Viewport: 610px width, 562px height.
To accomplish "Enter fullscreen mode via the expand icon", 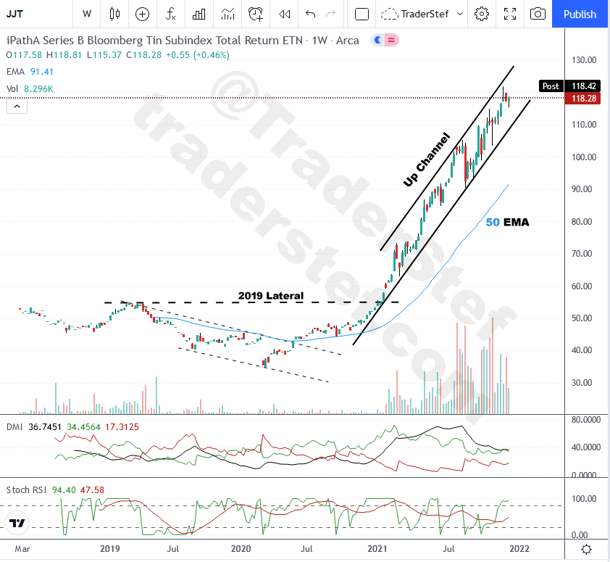I will coord(510,14).
